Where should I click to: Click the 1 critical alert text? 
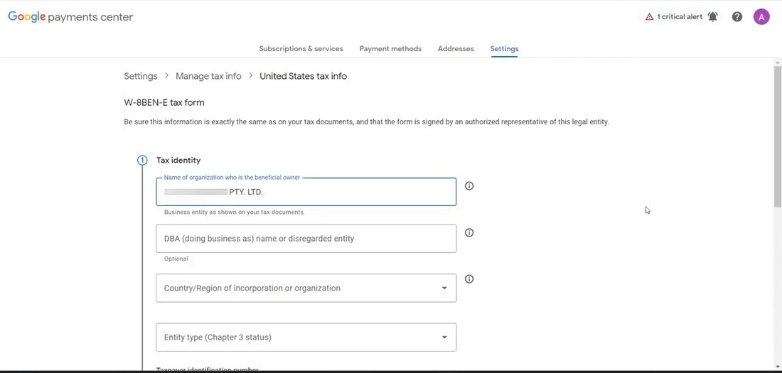click(x=679, y=17)
